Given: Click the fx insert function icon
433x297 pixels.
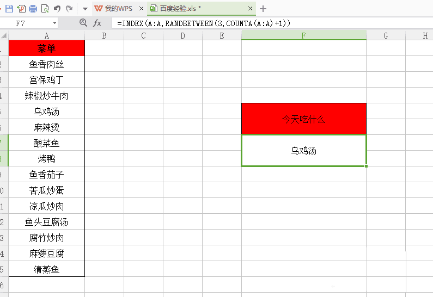Looking at the screenshot, I should click(x=97, y=23).
